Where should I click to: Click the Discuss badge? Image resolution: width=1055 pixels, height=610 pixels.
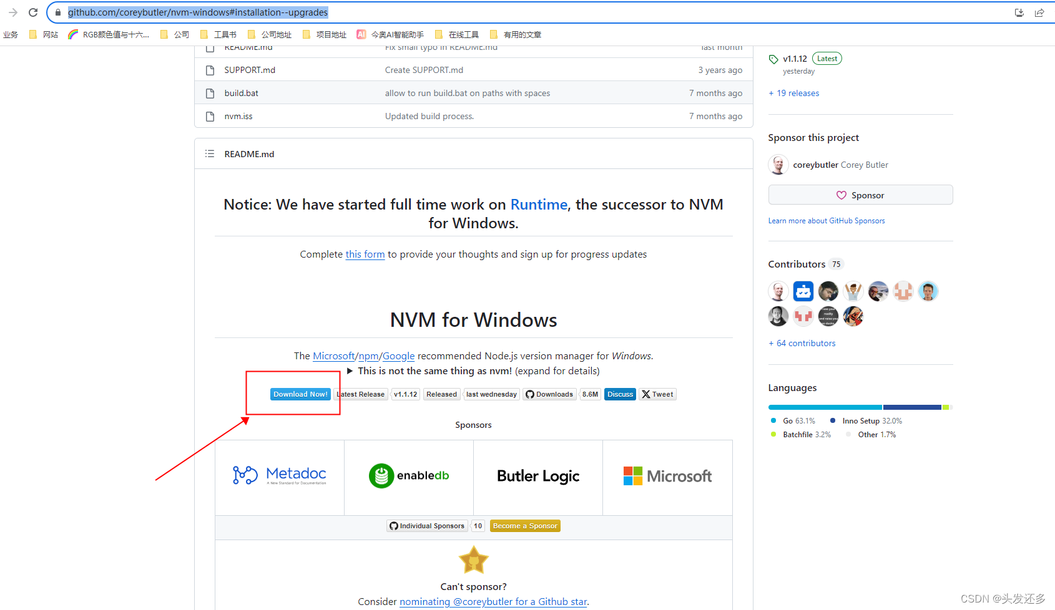click(x=620, y=394)
